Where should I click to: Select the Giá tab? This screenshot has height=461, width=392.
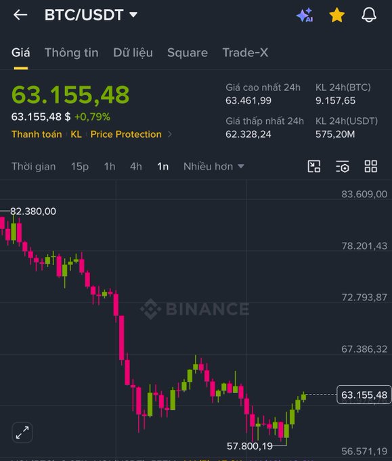tap(20, 53)
